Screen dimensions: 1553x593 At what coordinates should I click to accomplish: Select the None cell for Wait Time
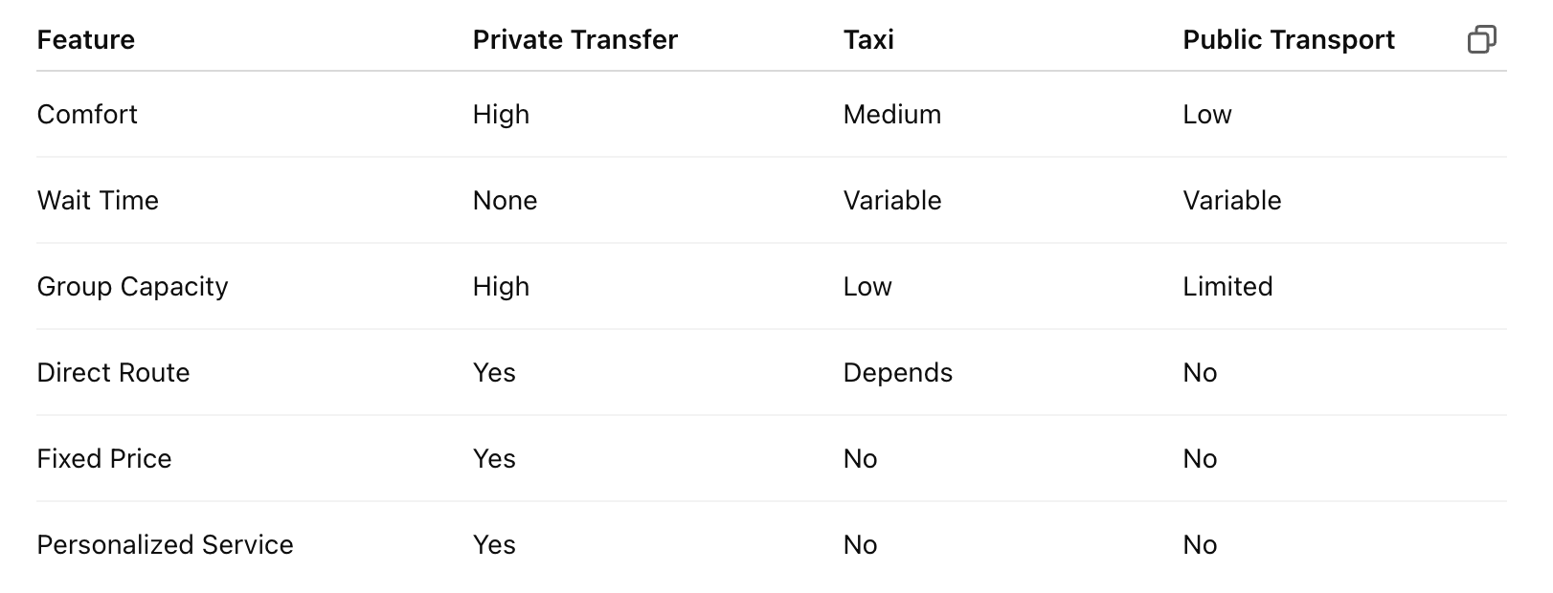pyautogui.click(x=505, y=201)
